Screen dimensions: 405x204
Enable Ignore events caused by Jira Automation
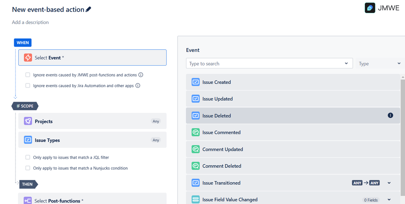(x=28, y=85)
